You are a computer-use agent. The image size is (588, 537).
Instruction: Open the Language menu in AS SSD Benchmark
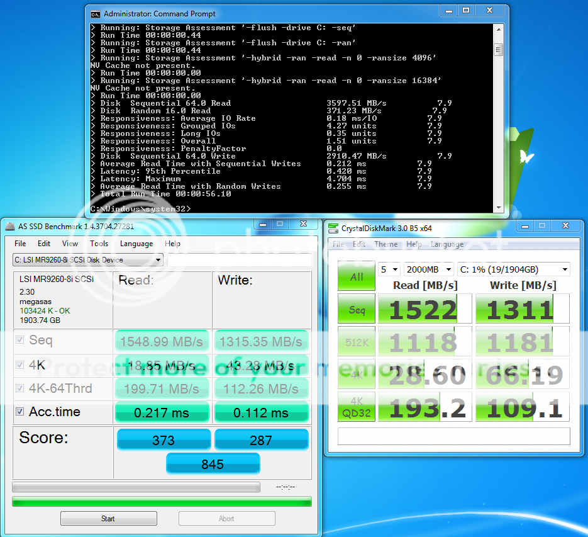(x=136, y=244)
